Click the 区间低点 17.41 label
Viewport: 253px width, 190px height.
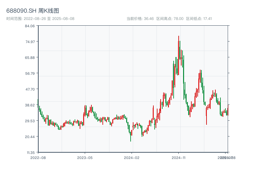click(x=199, y=19)
